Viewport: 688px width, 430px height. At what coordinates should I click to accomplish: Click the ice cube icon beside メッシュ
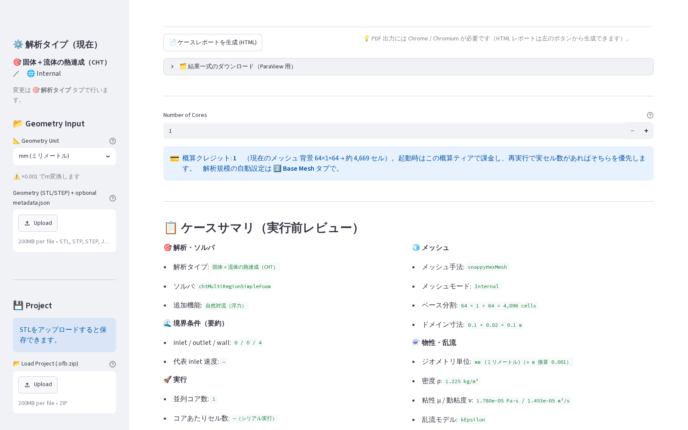click(416, 248)
